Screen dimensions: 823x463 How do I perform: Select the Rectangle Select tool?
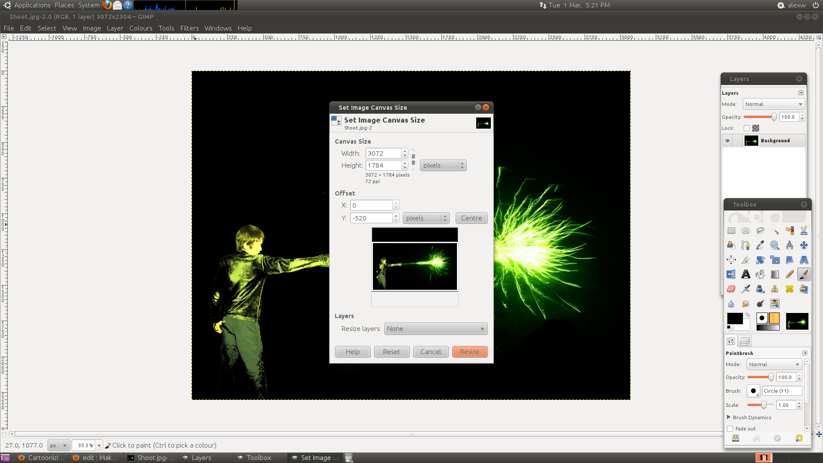(x=731, y=231)
